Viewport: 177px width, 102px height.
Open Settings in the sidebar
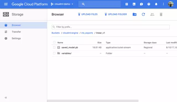[24, 38]
